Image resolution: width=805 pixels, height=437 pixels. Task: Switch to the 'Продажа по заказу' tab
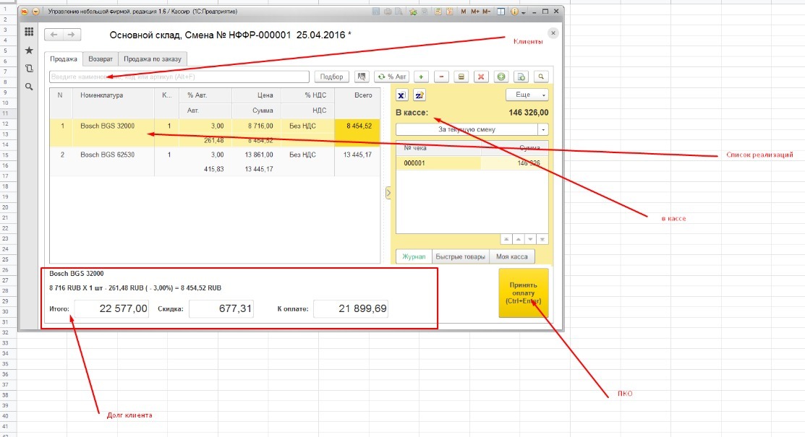153,59
